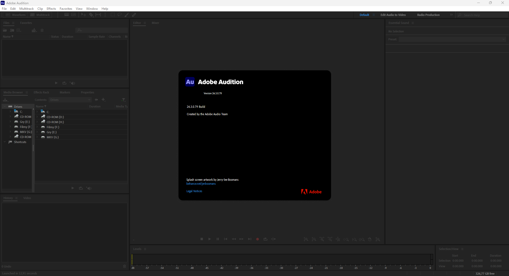Click the plus add-shortcut icon in Media Browser
509x276 pixels.
coord(103,100)
